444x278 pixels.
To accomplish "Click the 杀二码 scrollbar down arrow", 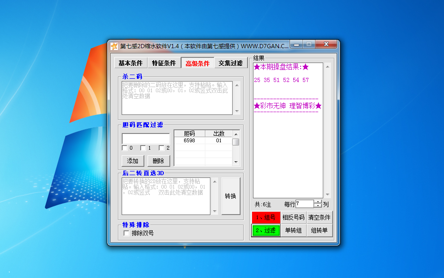I will point(237,111).
